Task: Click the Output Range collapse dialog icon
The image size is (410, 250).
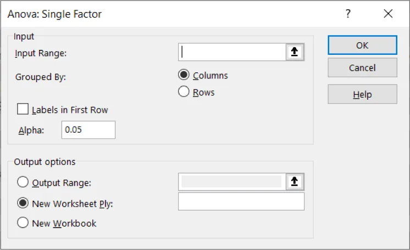Action: point(295,182)
